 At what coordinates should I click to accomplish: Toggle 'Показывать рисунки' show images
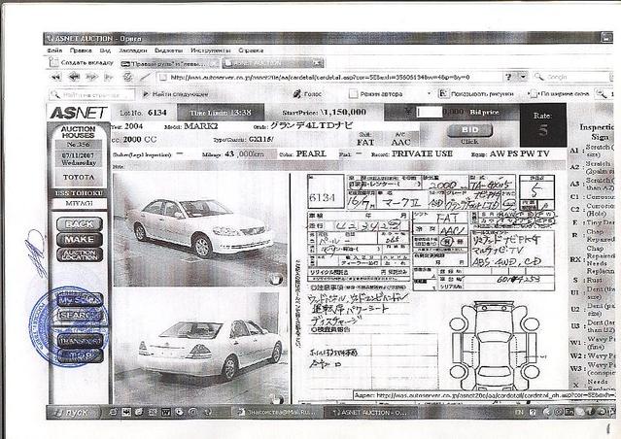click(476, 94)
